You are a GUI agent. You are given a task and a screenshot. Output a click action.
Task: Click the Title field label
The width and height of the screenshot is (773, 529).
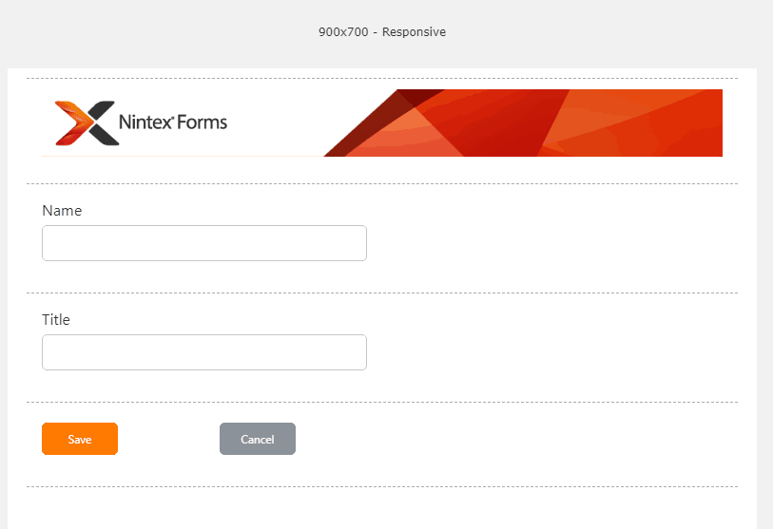tap(56, 320)
